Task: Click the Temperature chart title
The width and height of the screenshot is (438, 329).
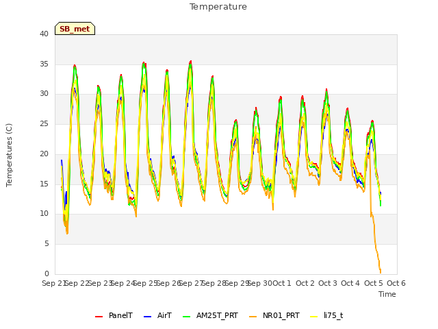Action: click(218, 7)
